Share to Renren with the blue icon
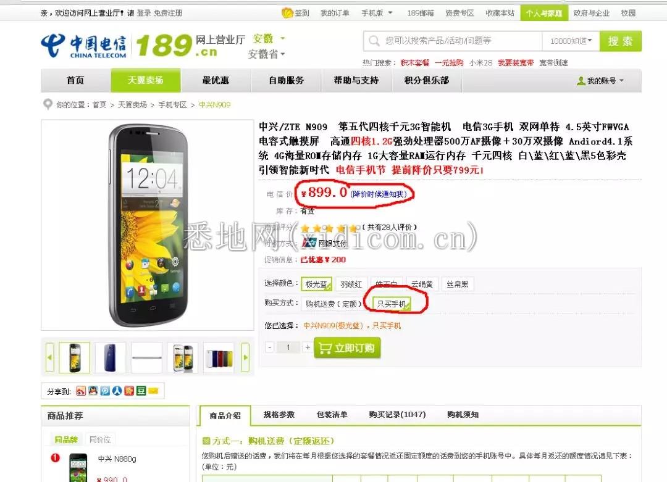667x482 pixels. pyautogui.click(x=117, y=391)
